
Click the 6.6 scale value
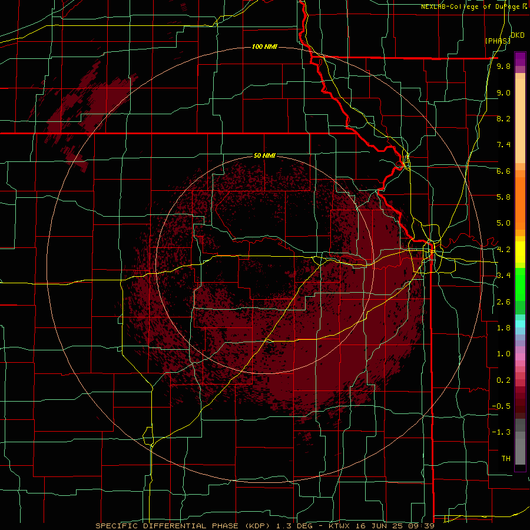[x=503, y=171]
